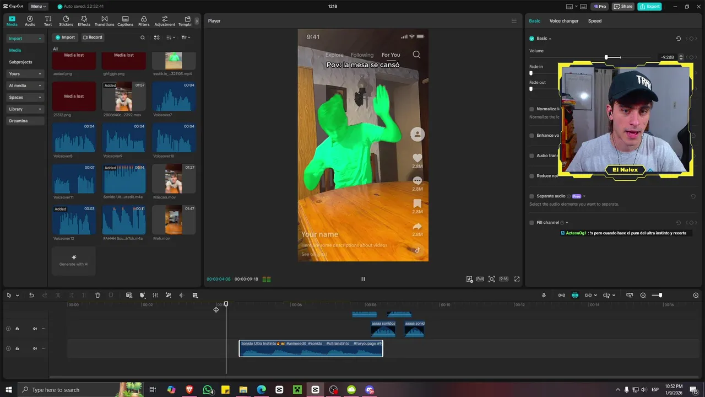Screen dimensions: 705x397
Task: Enable the Audio translator checkbox
Action: (x=532, y=155)
